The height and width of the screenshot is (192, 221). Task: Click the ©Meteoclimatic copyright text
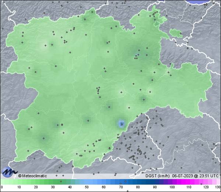pyautogui.click(x=32, y=176)
